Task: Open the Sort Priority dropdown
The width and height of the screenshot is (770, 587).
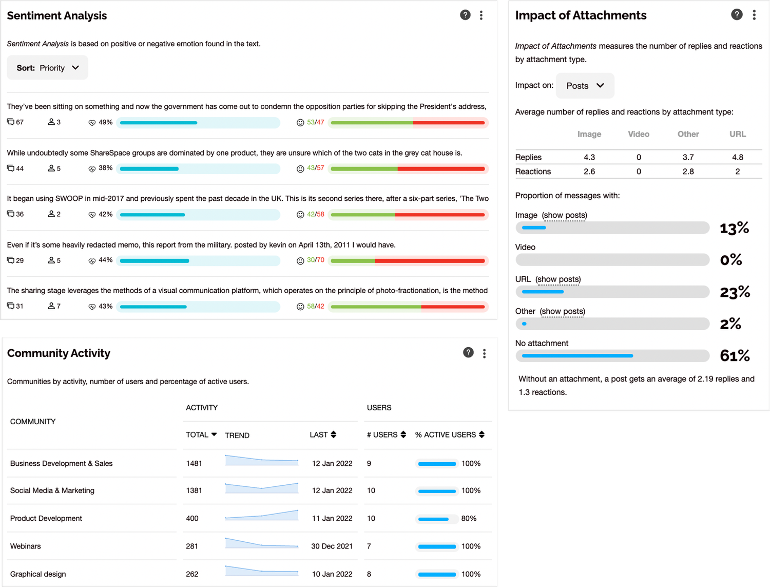Action: pos(47,67)
